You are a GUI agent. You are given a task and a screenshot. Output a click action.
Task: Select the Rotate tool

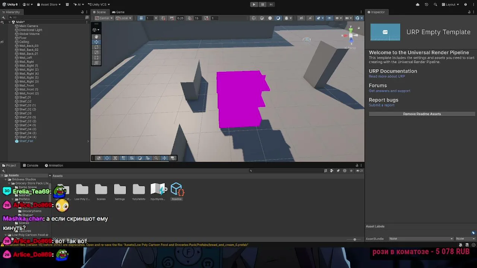point(97,47)
